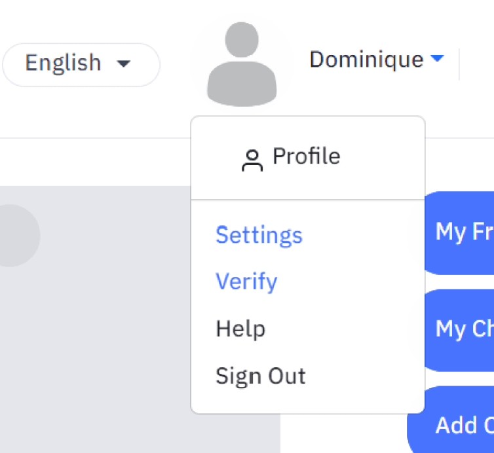Click the gray banner area beside the menu
The width and height of the screenshot is (494, 453).
click(94, 319)
